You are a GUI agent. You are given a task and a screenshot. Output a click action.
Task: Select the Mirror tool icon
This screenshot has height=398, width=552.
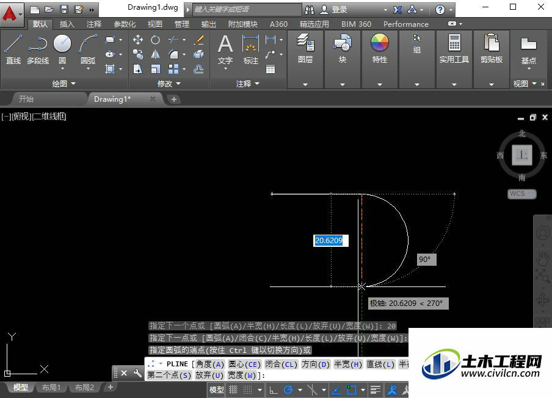click(x=155, y=54)
